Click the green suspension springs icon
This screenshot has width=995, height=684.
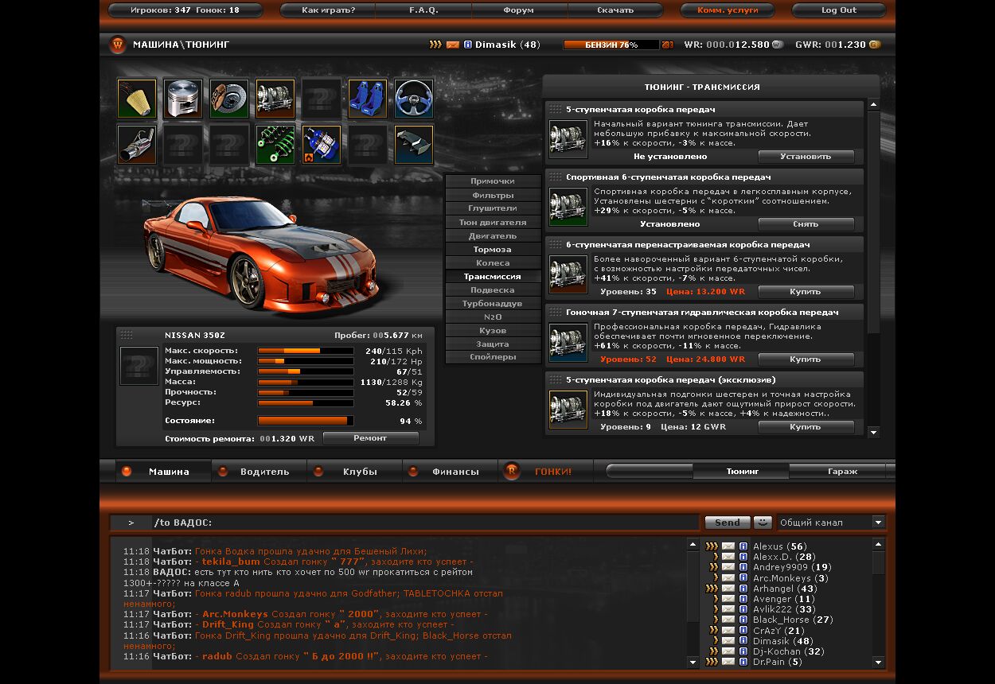tap(275, 145)
